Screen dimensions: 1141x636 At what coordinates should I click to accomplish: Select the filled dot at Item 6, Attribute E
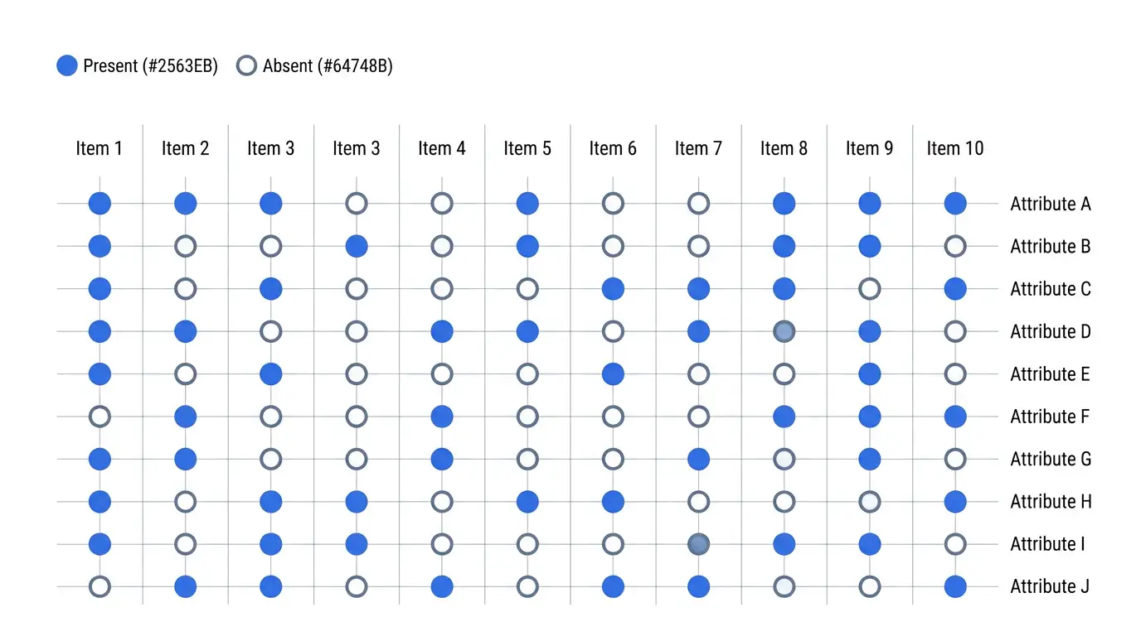click(613, 373)
